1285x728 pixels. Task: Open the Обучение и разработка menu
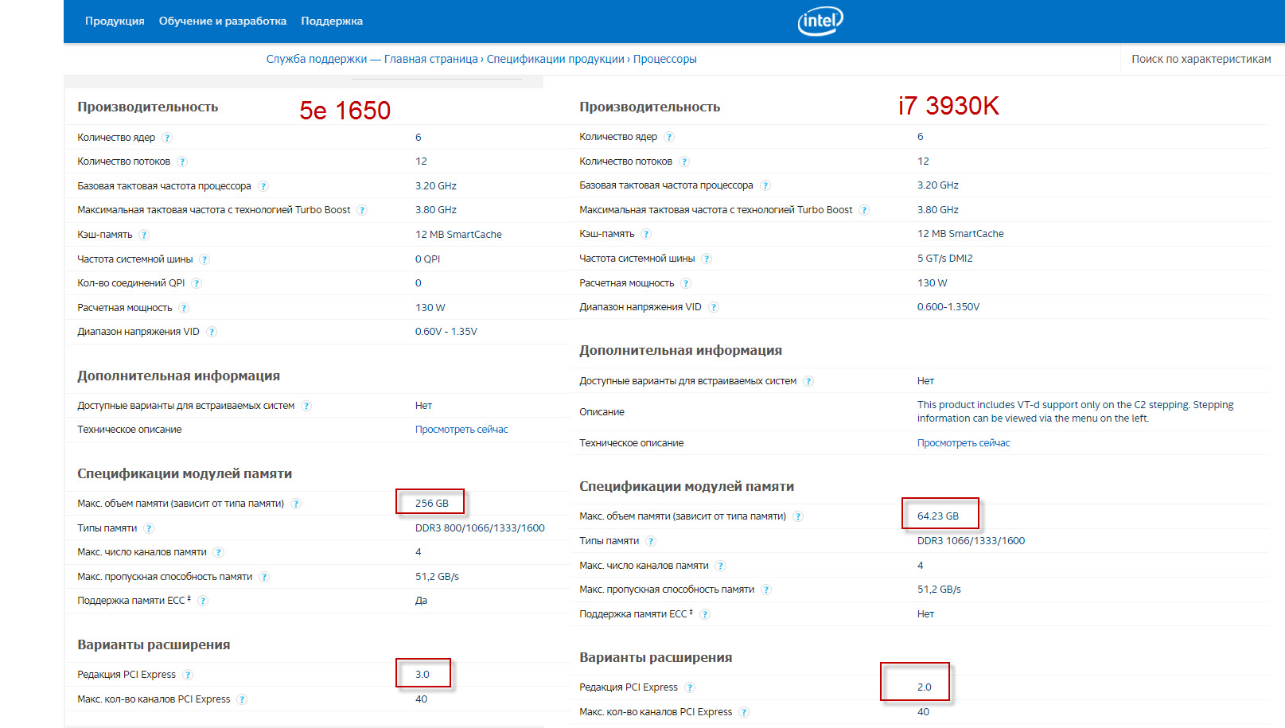223,21
